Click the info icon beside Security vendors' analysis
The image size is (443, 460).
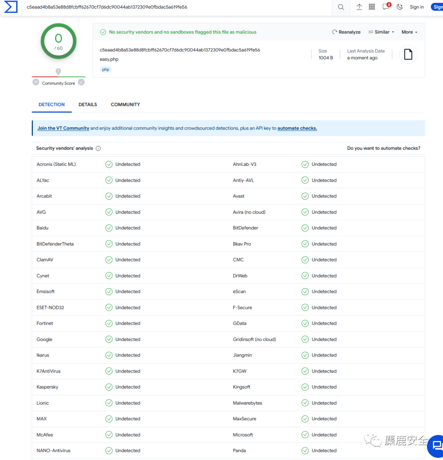[98, 149]
